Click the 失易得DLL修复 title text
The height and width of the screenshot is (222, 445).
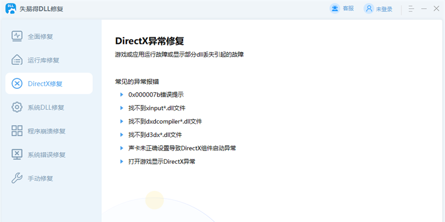coord(41,9)
